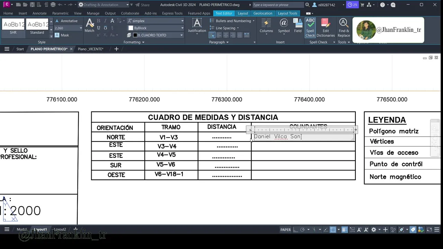Open the Drafting & Annotation workspace dropdown
The width and height of the screenshot is (443, 249).
click(x=104, y=5)
